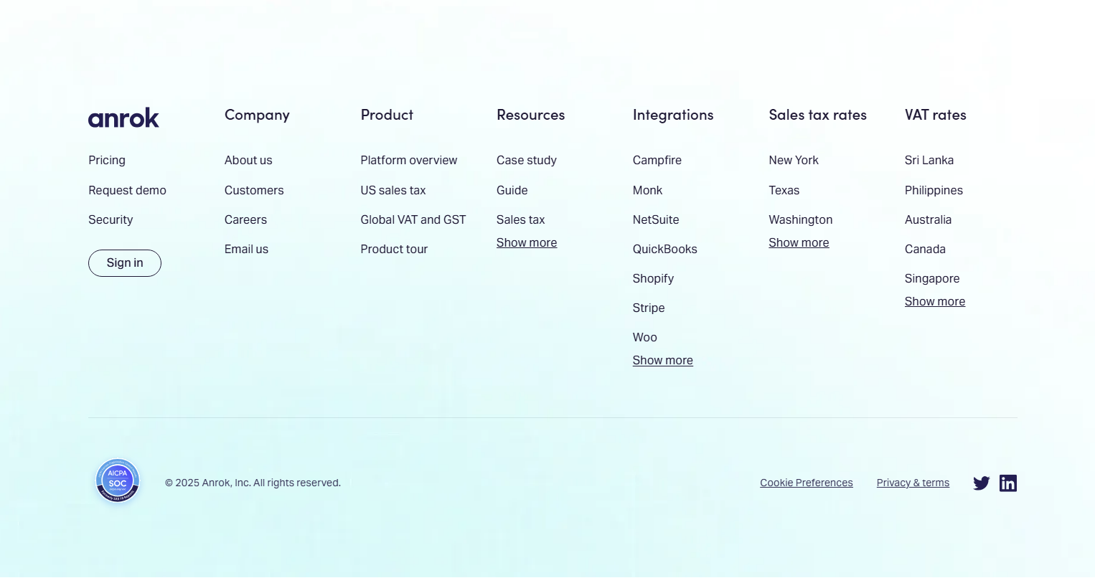Open the Careers page
Viewport: 1095px width, 578px height.
point(245,219)
